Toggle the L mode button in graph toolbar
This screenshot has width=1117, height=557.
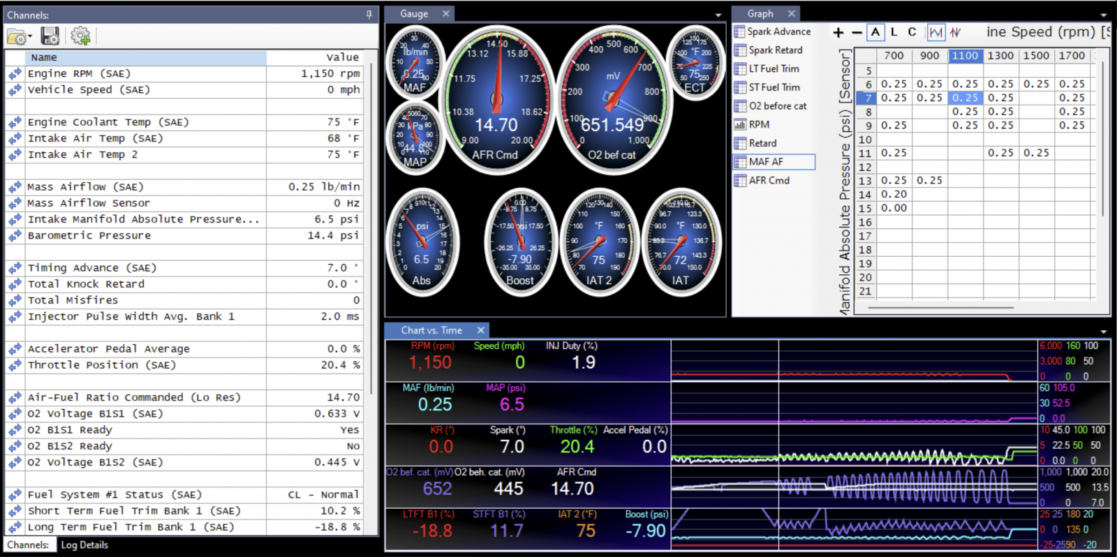pos(894,32)
